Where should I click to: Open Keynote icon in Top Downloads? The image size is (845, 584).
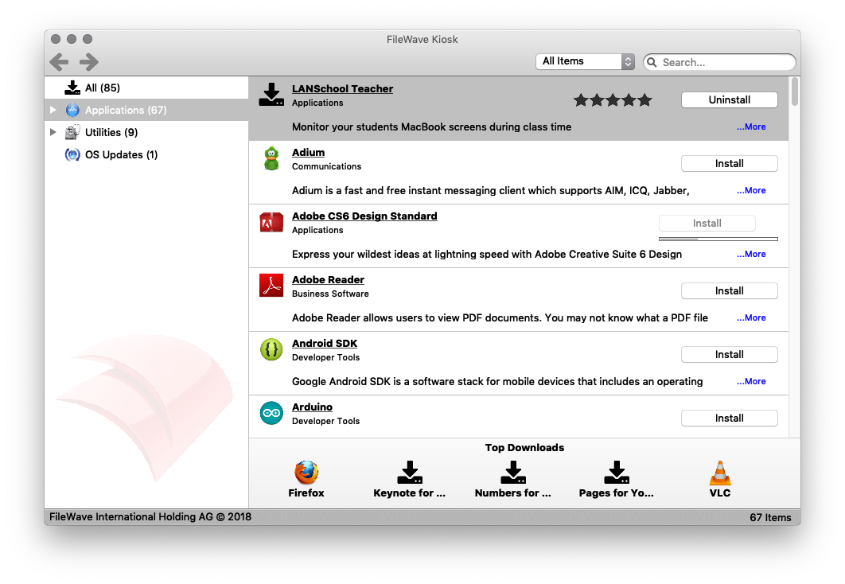coord(409,473)
